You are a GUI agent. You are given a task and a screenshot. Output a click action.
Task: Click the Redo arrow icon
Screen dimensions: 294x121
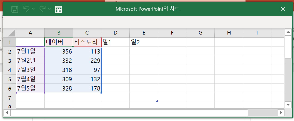tap(43, 9)
